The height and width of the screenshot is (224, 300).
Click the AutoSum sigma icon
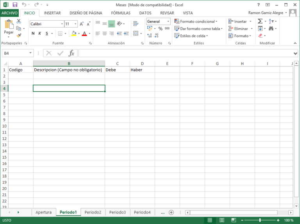click(x=260, y=21)
